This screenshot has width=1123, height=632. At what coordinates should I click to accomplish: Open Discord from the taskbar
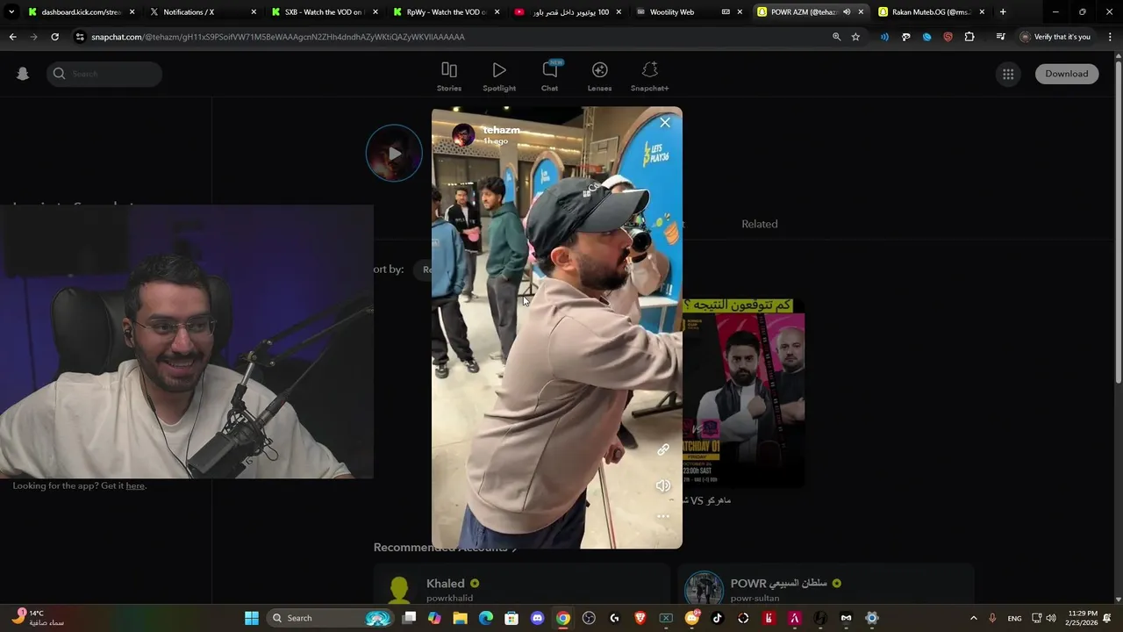pos(537,618)
